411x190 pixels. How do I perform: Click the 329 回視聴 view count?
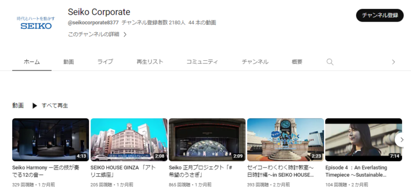[24, 185]
